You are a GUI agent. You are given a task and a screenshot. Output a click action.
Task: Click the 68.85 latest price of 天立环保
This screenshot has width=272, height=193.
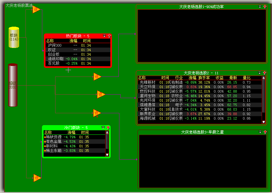click(232, 87)
